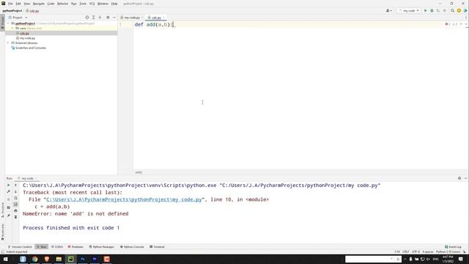This screenshot has width=469, height=264.
Task: Click the red error indicator in editor corner
Action: coord(447,24)
